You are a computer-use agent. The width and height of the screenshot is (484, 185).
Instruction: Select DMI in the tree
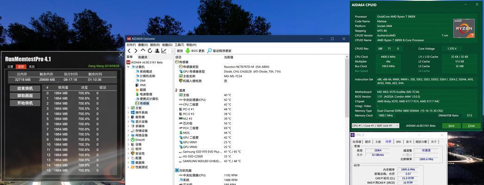click(141, 80)
